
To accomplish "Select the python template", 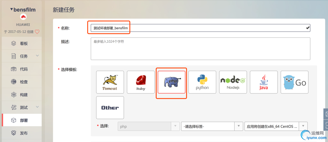I will coord(202,82).
